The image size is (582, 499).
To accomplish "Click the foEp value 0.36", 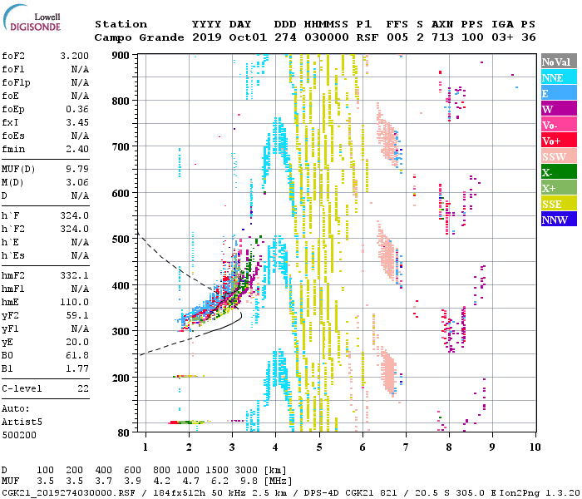I will point(77,109).
